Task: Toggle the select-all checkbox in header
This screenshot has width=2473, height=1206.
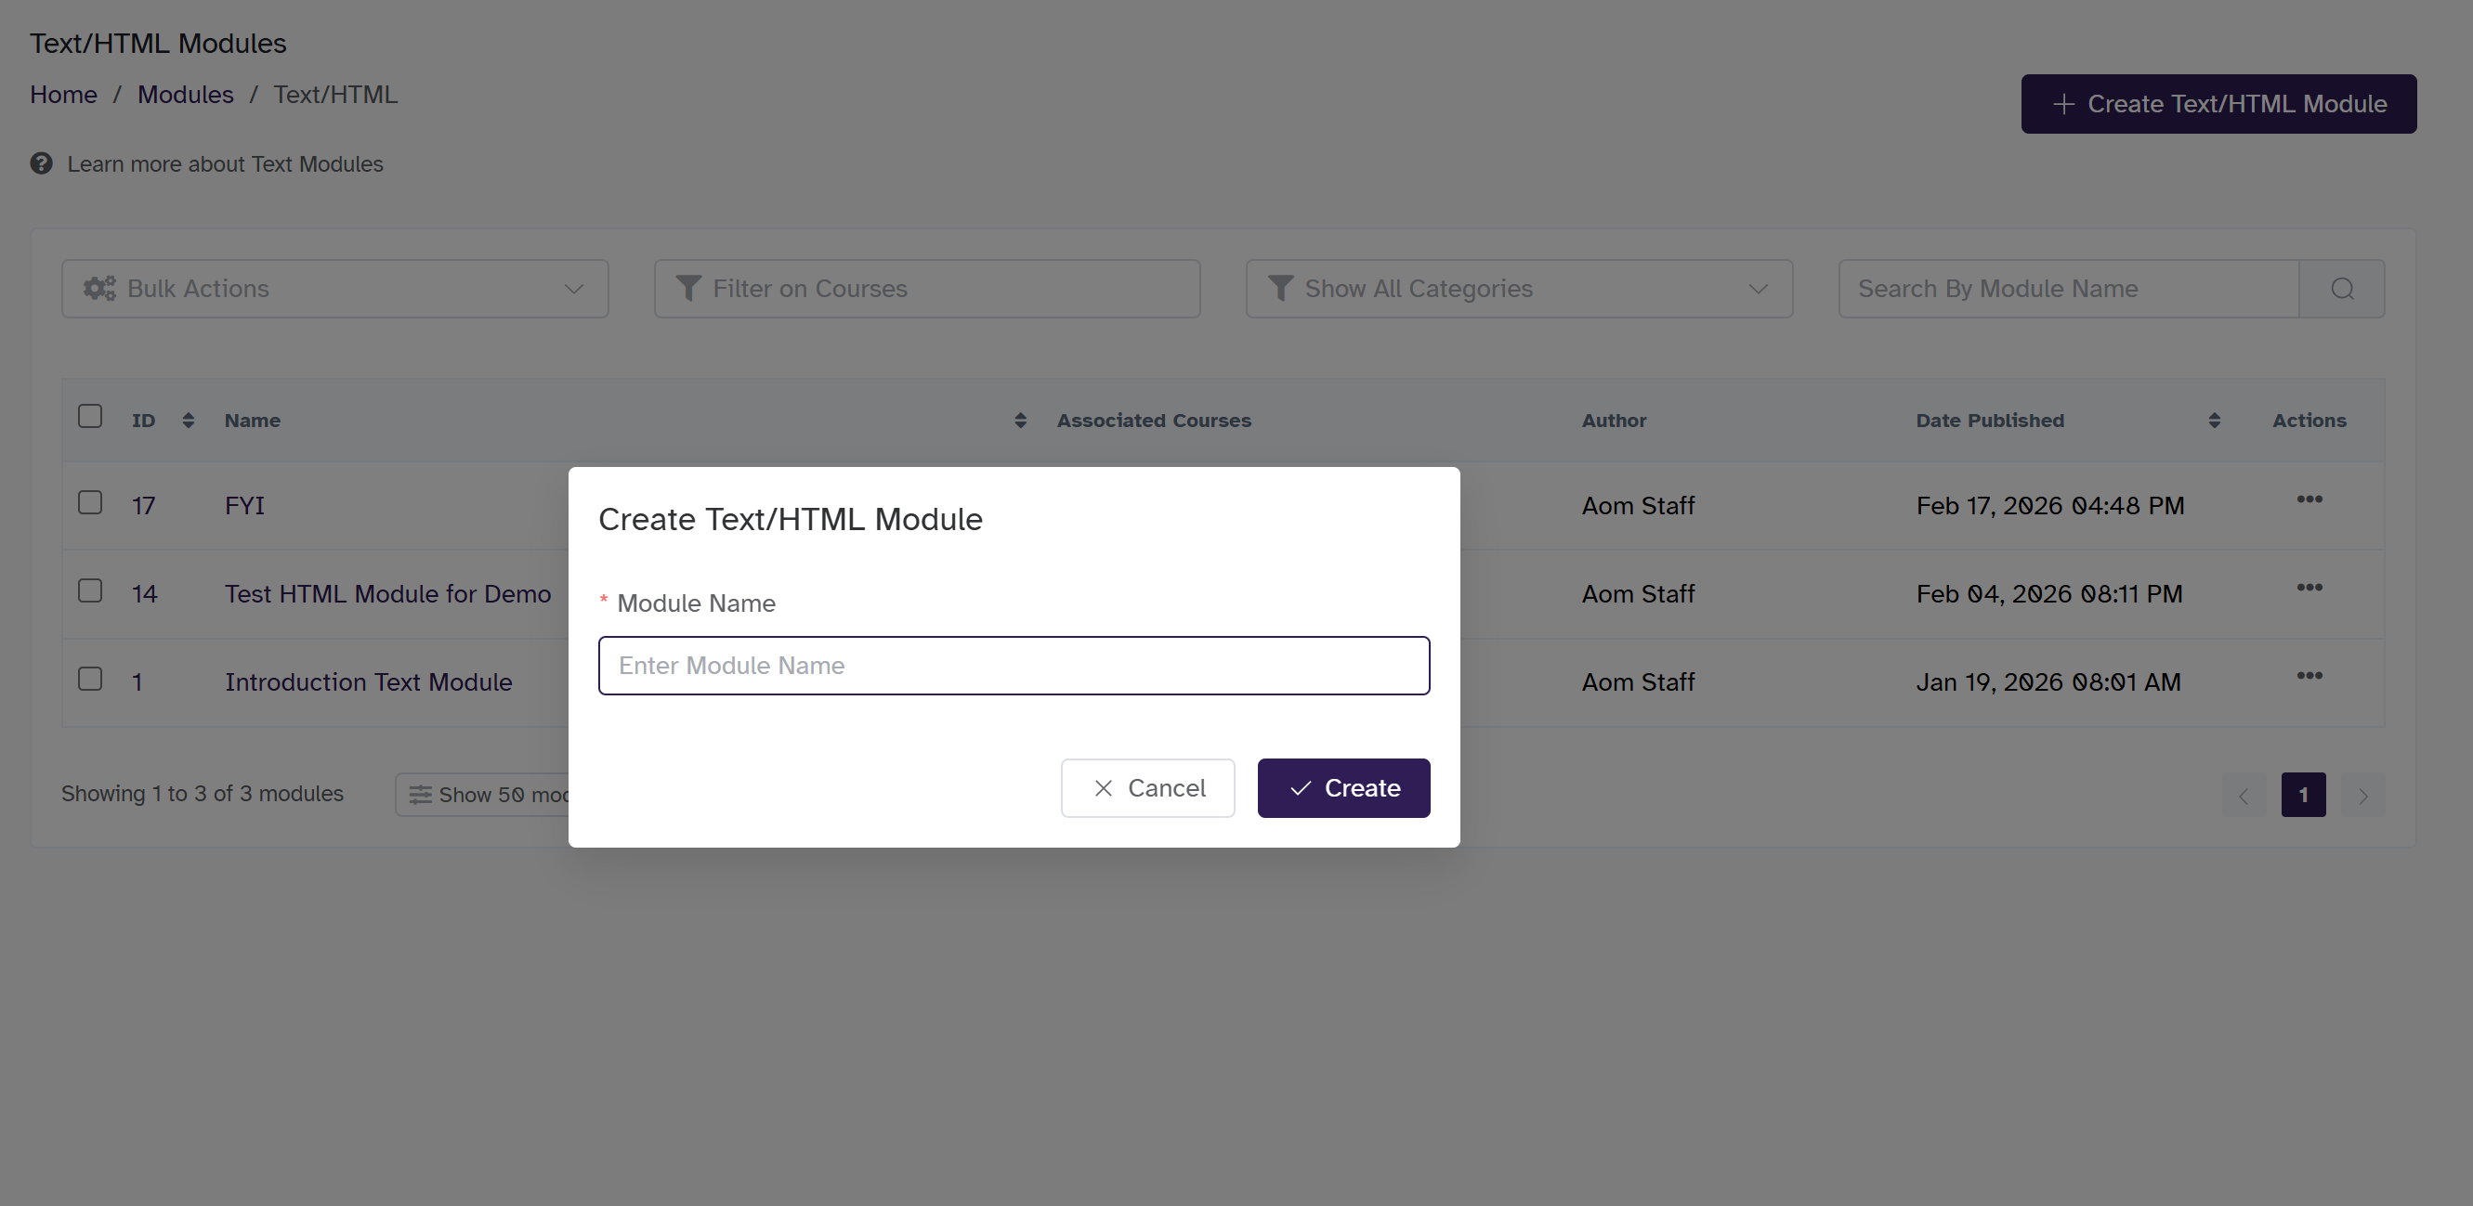Action: click(90, 417)
